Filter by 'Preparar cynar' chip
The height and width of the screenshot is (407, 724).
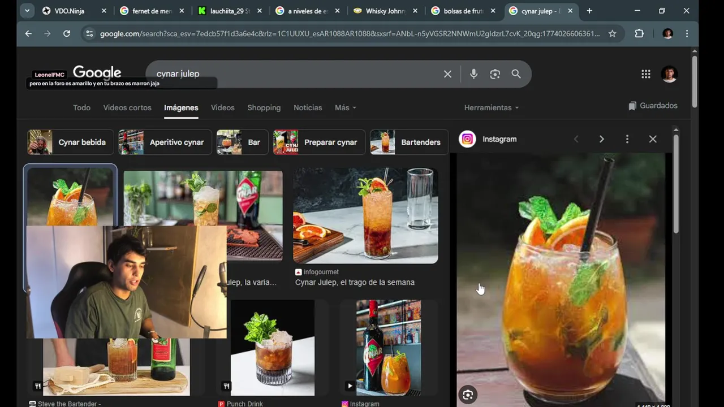tap(319, 142)
